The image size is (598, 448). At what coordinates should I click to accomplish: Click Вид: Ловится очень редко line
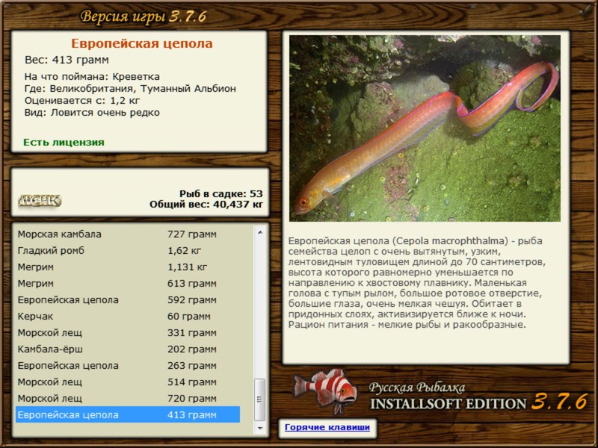point(92,113)
